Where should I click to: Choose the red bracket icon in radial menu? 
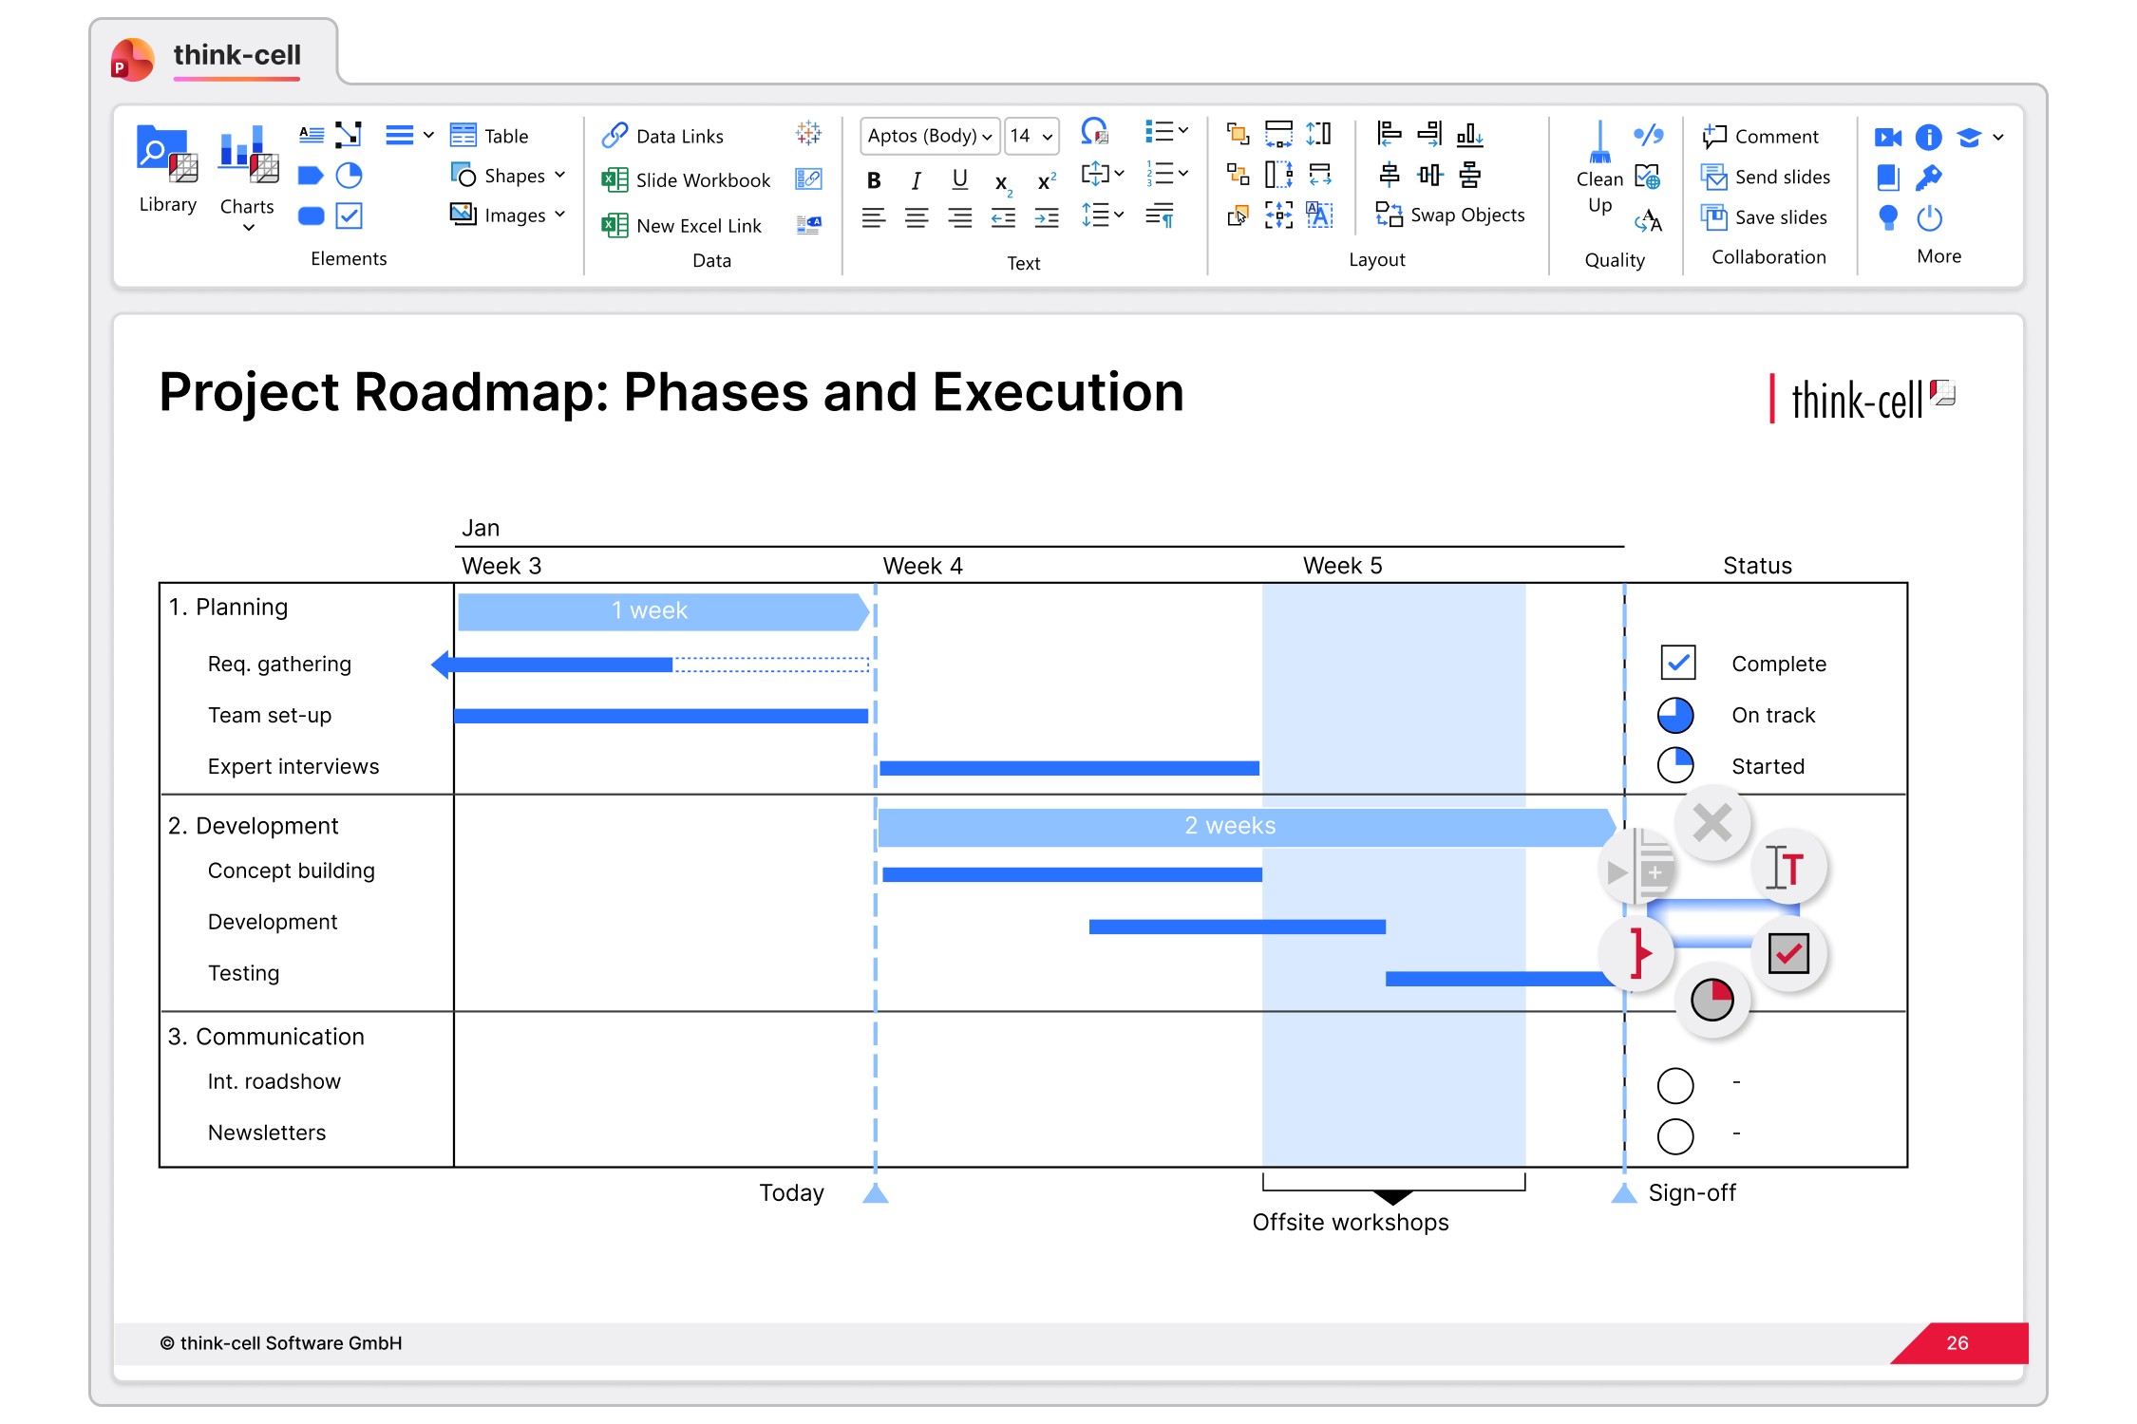point(1637,953)
